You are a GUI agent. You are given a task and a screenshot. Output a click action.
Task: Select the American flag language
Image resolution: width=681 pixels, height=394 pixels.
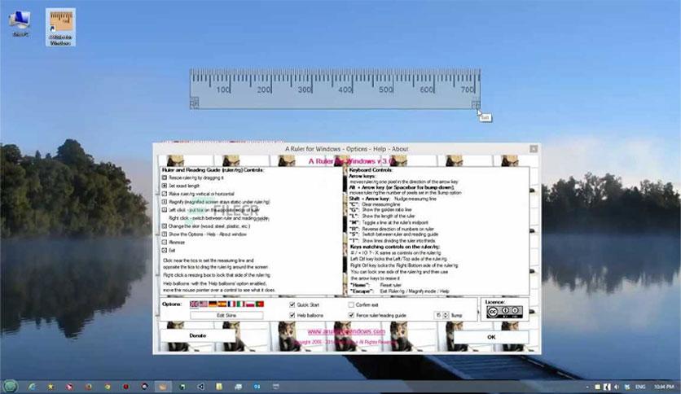tap(204, 304)
